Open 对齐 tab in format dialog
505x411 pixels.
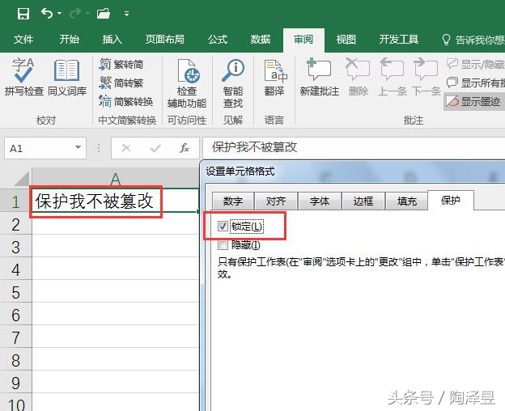point(276,201)
